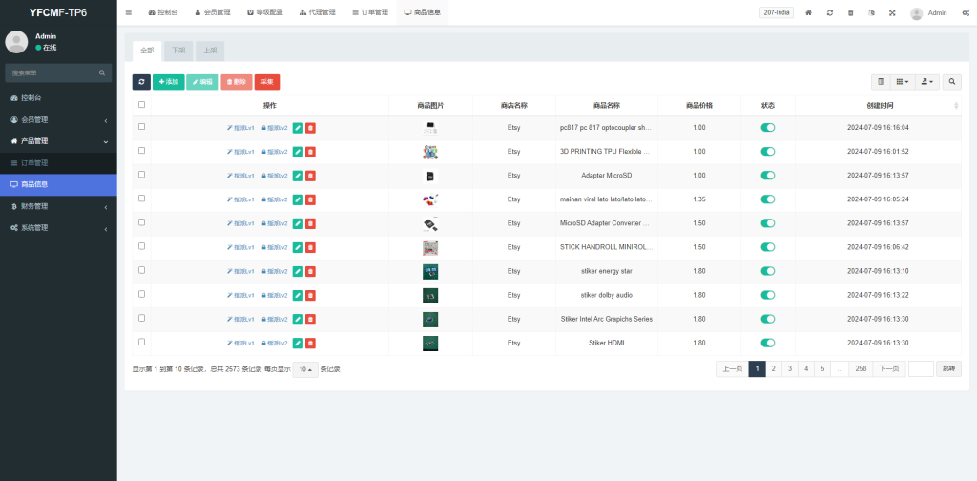Switch to the 下架 tab
This screenshot has height=481, width=977.
coord(179,50)
